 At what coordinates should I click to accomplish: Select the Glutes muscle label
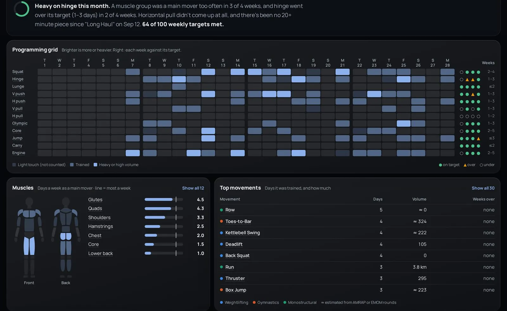95,200
